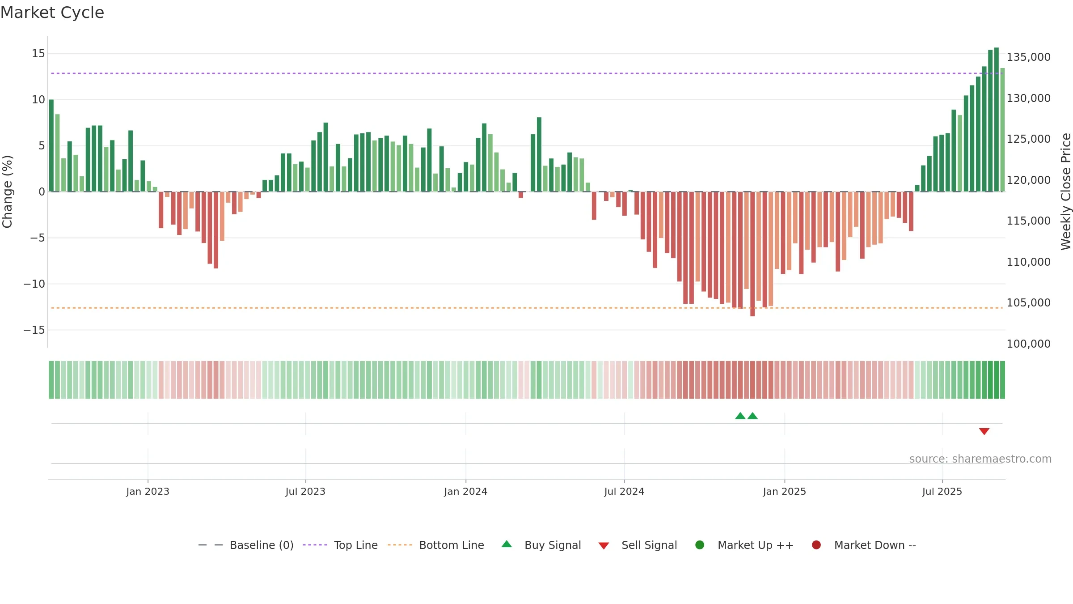The image size is (1073, 604).
Task: Toggle the Market Down -- legend entry
Action: pos(864,545)
